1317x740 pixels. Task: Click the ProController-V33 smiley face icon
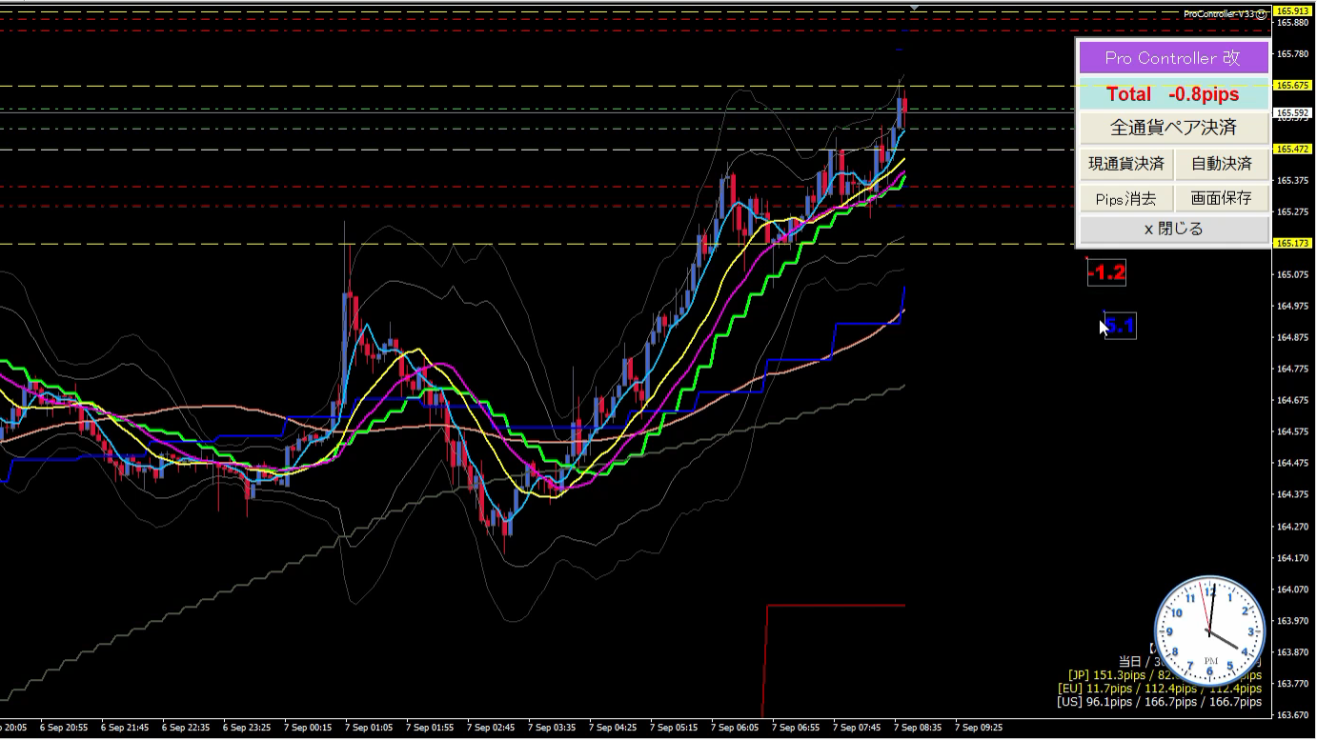[1261, 13]
